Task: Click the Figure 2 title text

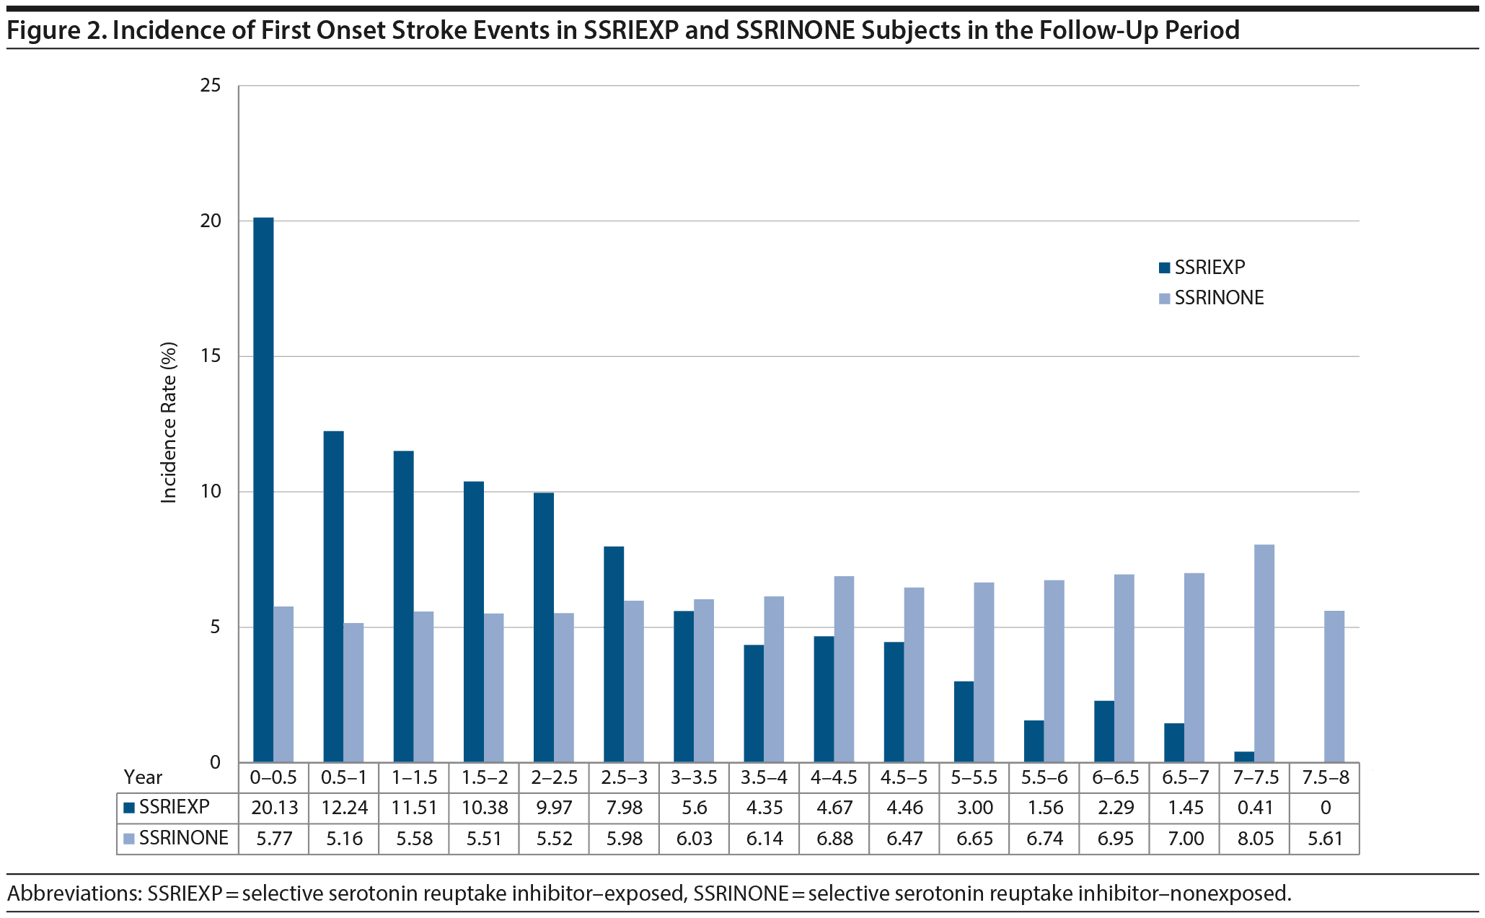Action: tap(623, 30)
